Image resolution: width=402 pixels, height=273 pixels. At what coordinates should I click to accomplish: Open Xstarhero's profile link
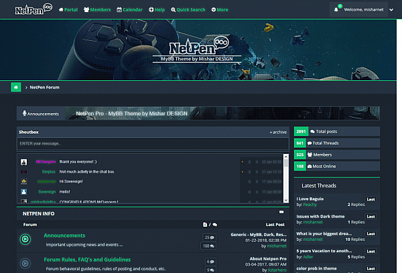tap(277, 270)
